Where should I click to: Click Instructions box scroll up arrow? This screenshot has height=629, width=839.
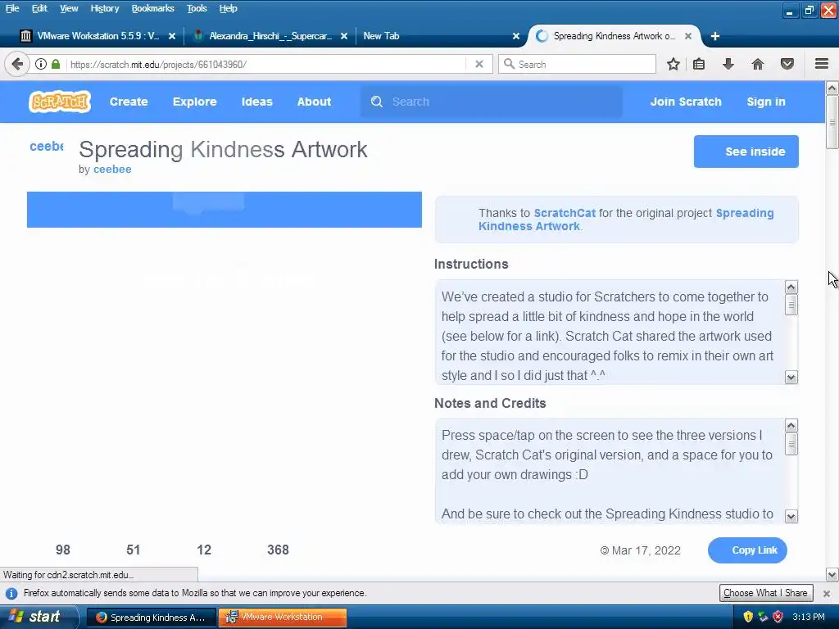[791, 287]
